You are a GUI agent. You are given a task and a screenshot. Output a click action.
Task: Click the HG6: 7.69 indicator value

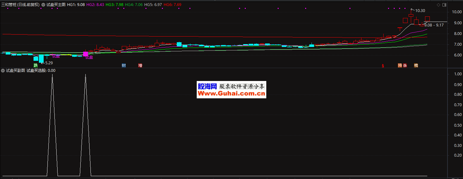point(172,5)
